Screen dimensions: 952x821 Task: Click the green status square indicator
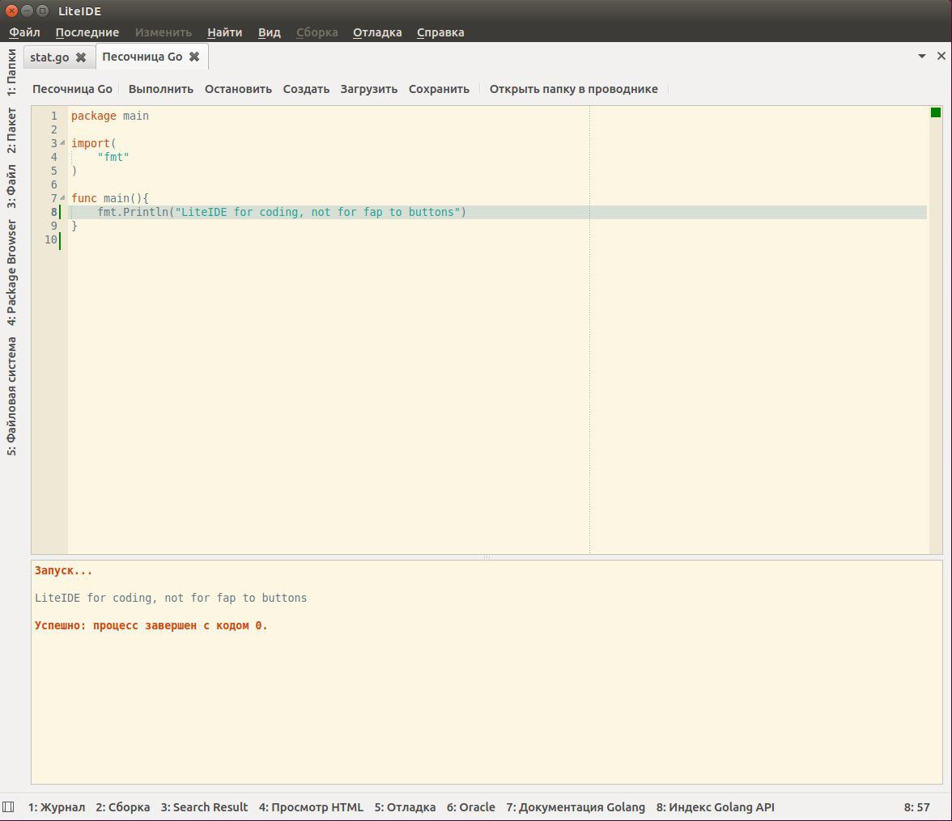pos(936,112)
